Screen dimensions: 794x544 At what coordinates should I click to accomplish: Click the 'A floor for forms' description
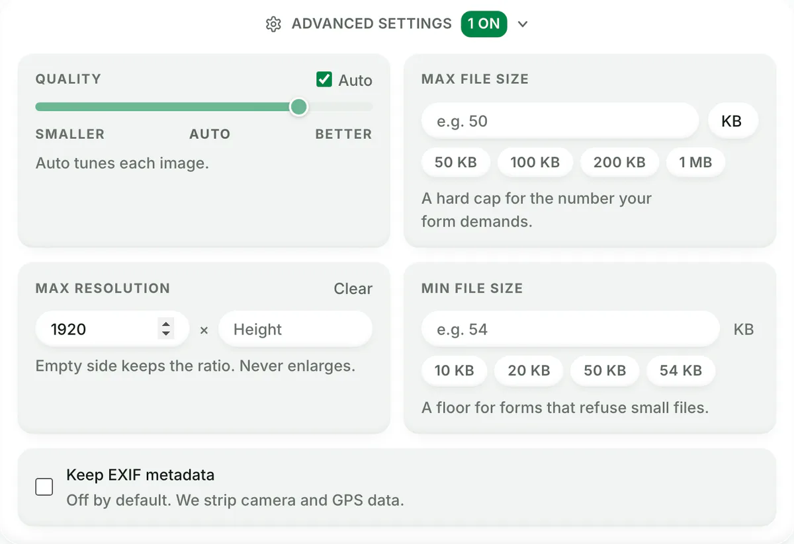(x=565, y=408)
